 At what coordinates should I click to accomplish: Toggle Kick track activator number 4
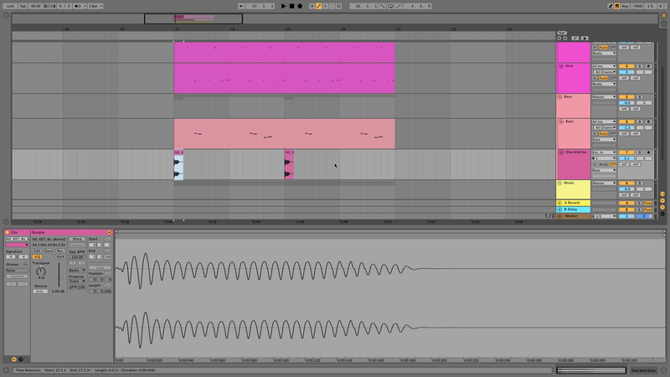tap(626, 66)
